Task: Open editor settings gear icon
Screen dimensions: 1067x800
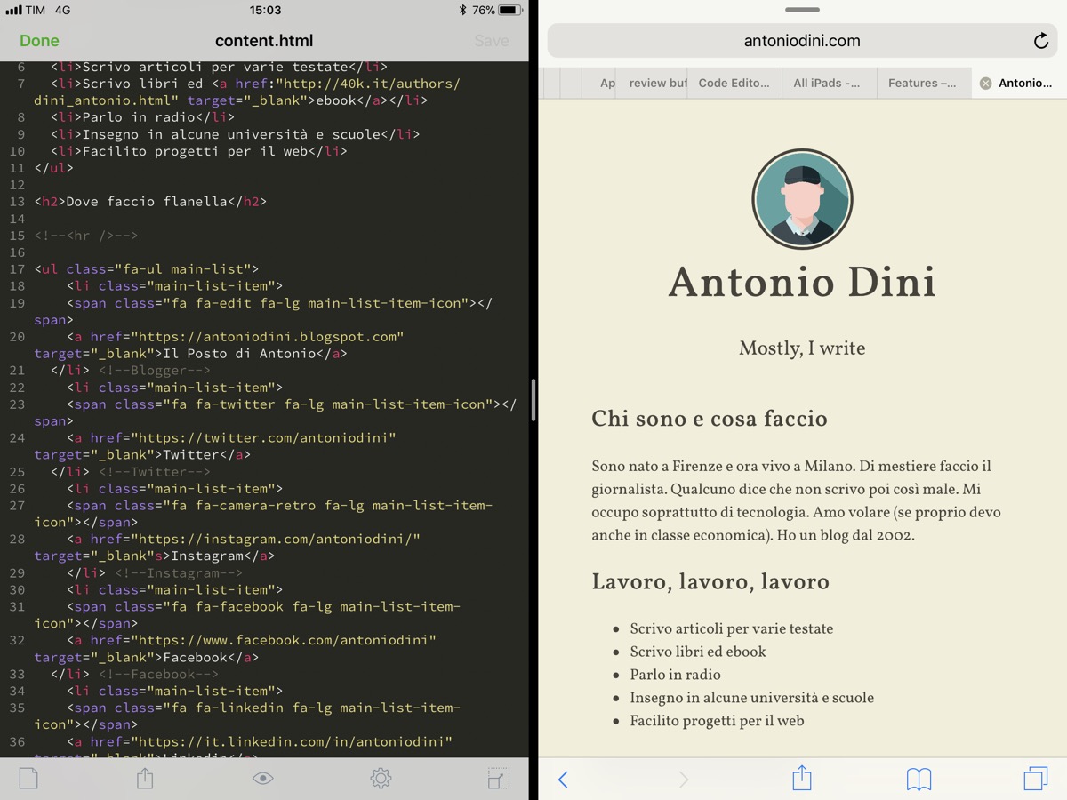Action: (x=381, y=779)
